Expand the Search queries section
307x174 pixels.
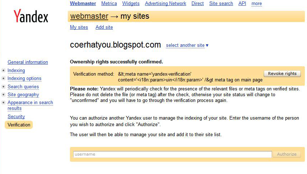click(x=4, y=87)
